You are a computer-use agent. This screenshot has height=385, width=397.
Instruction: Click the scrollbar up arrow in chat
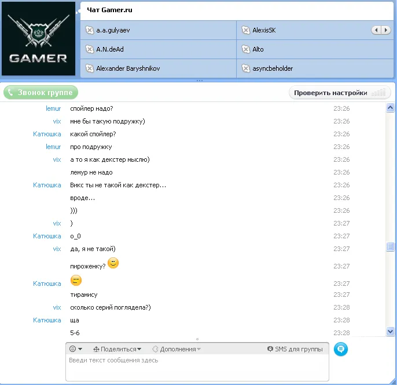click(390, 107)
